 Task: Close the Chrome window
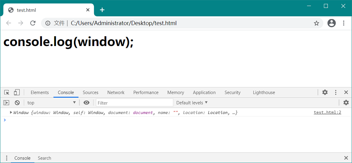pyautogui.click(x=343, y=6)
